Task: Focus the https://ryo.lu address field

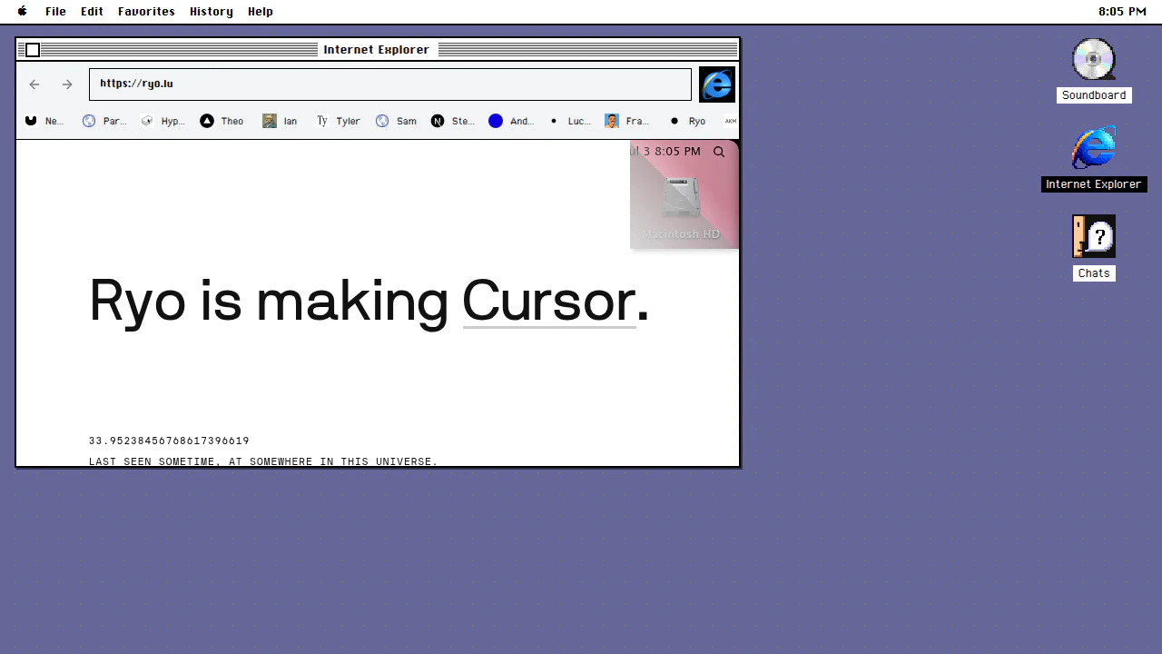Action: coord(390,84)
